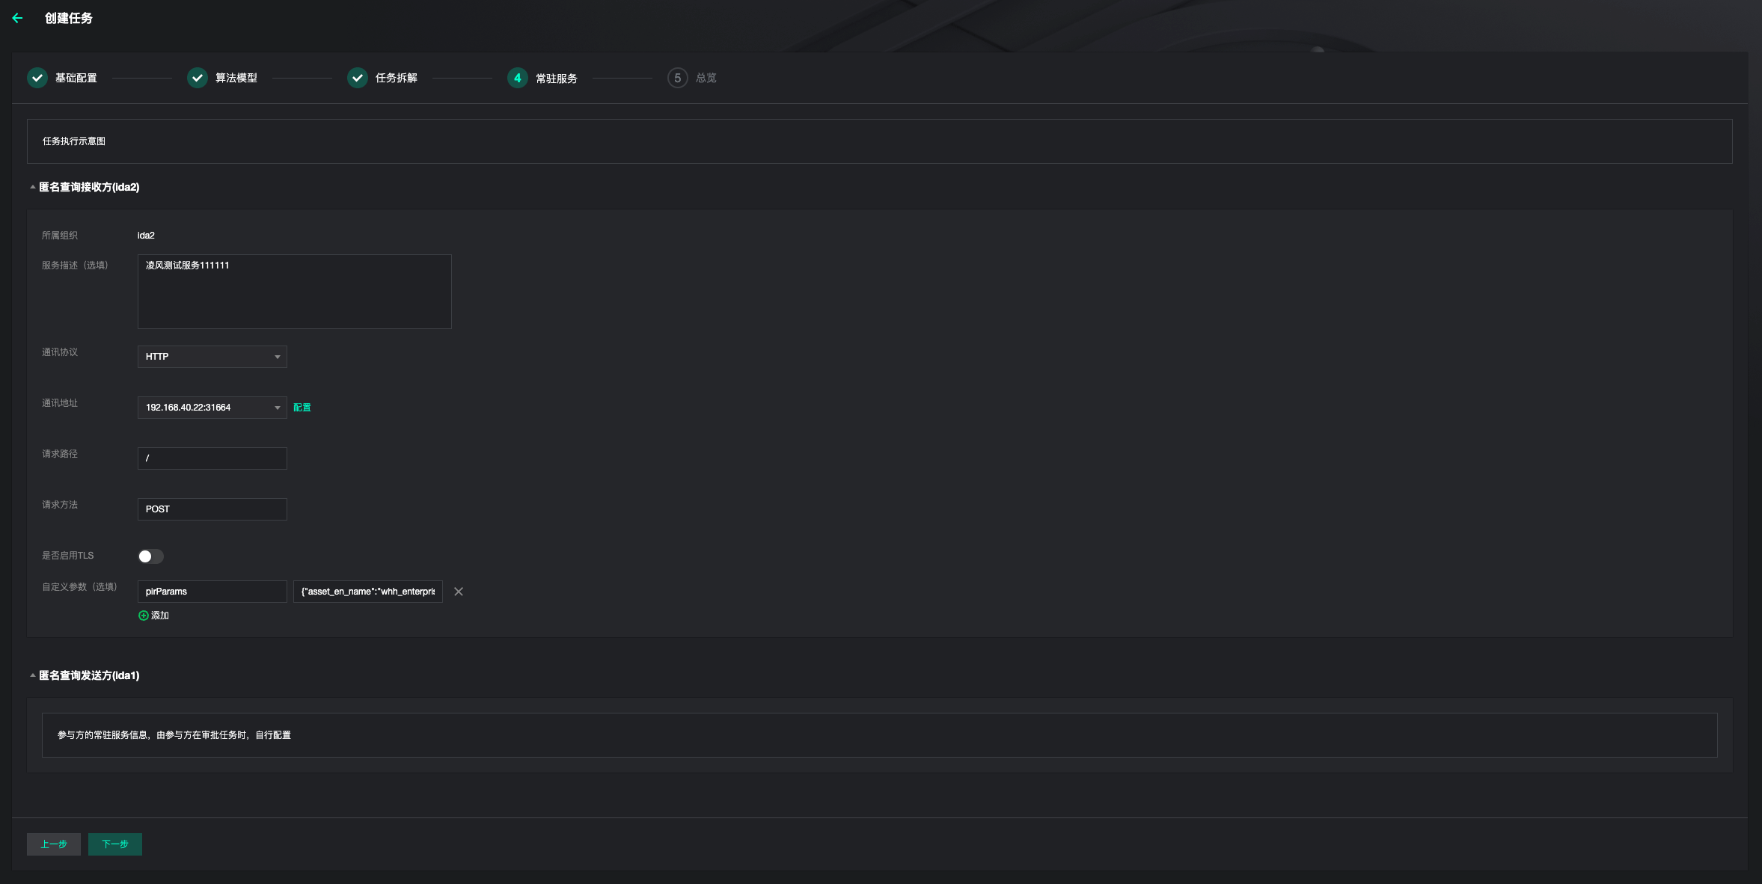This screenshot has height=884, width=1762.
Task: Go to the 总览 step label
Action: click(x=706, y=78)
